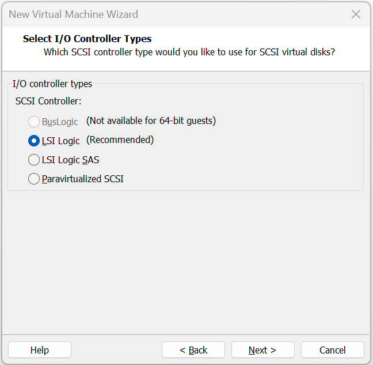Click the "Which SCSI controller type" question text
The width and height of the screenshot is (373, 365).
[x=189, y=52]
